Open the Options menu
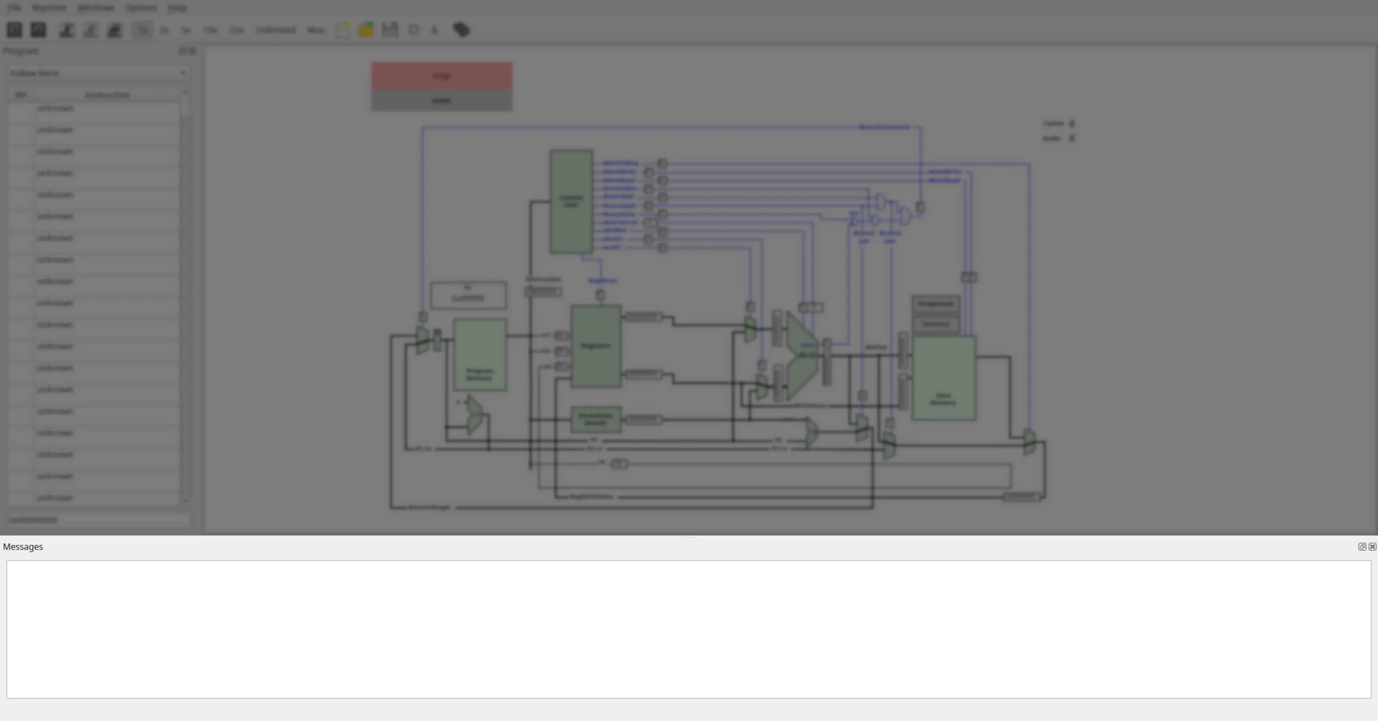This screenshot has width=1378, height=721. click(x=141, y=8)
